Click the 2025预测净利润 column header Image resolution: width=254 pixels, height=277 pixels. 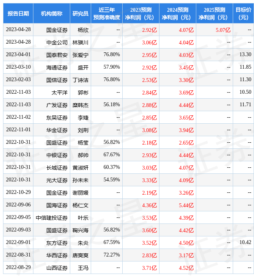(x=214, y=14)
